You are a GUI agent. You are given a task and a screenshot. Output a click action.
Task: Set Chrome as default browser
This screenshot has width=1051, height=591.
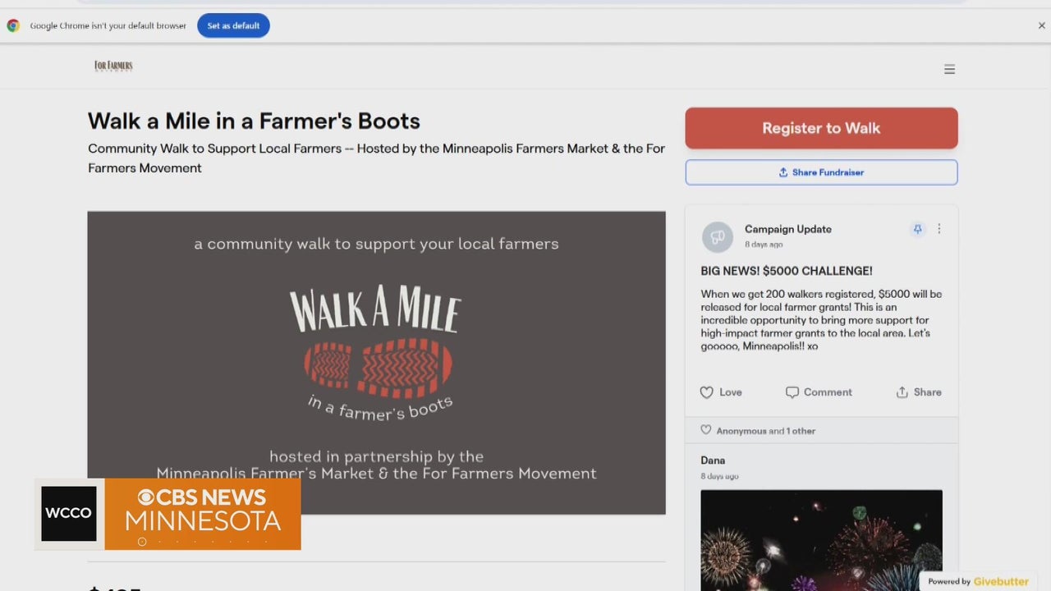(x=233, y=25)
